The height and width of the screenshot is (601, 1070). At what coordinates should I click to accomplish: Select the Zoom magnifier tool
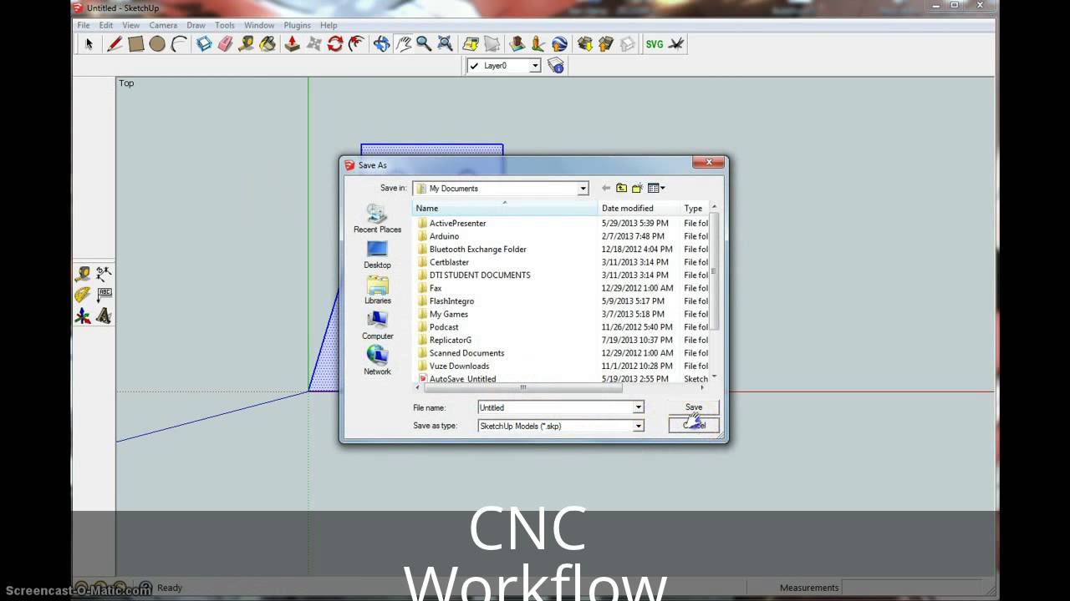pos(424,44)
